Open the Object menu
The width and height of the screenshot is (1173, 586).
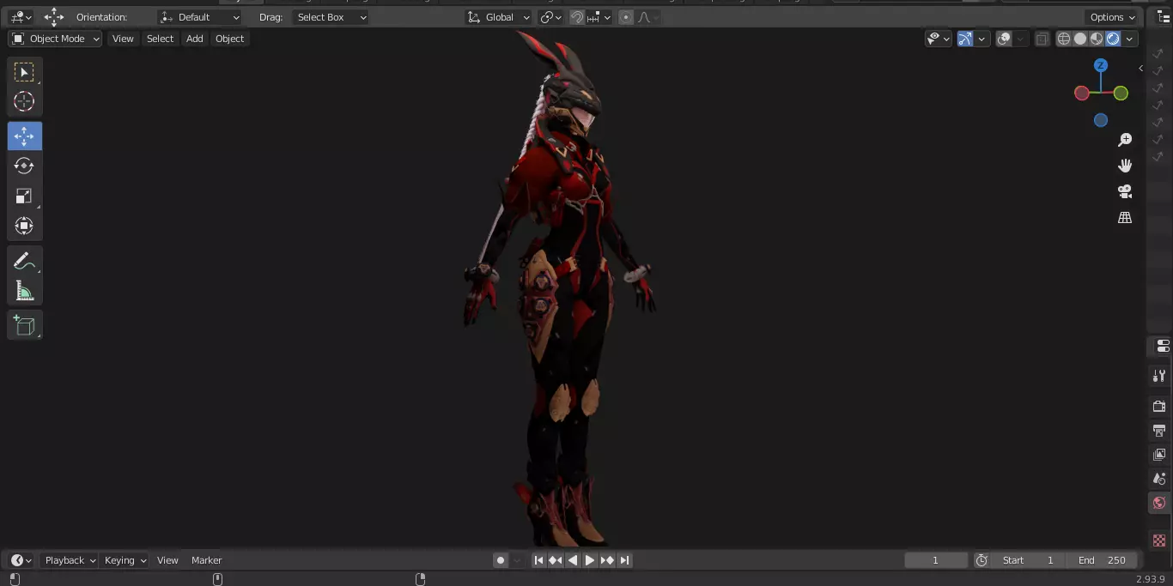(229, 39)
